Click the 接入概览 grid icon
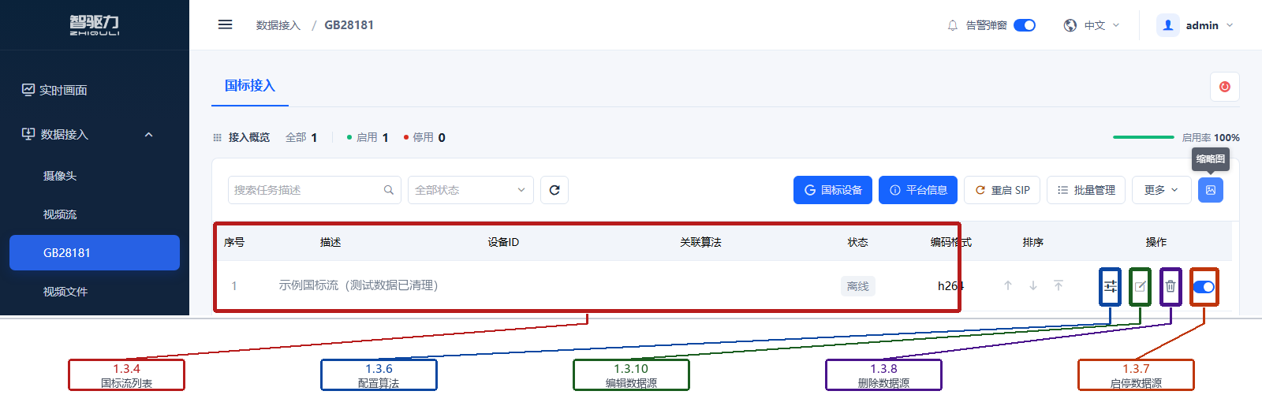 click(x=217, y=137)
